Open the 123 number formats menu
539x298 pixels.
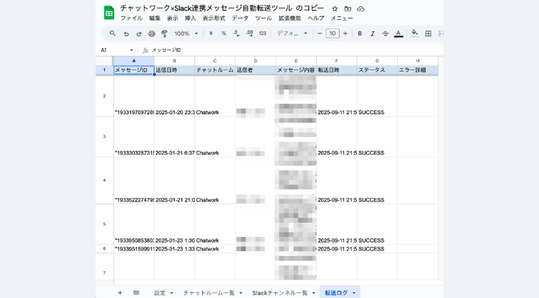tap(262, 33)
